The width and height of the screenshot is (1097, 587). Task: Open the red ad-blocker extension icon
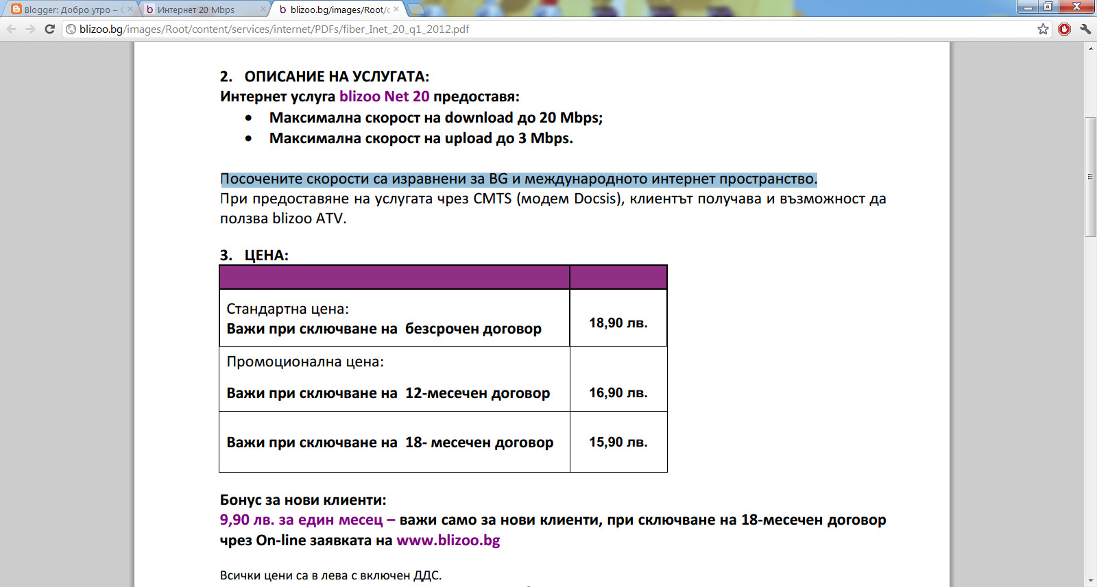[x=1064, y=29]
